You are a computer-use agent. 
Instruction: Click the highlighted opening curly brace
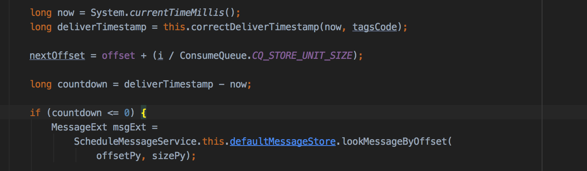pos(144,113)
